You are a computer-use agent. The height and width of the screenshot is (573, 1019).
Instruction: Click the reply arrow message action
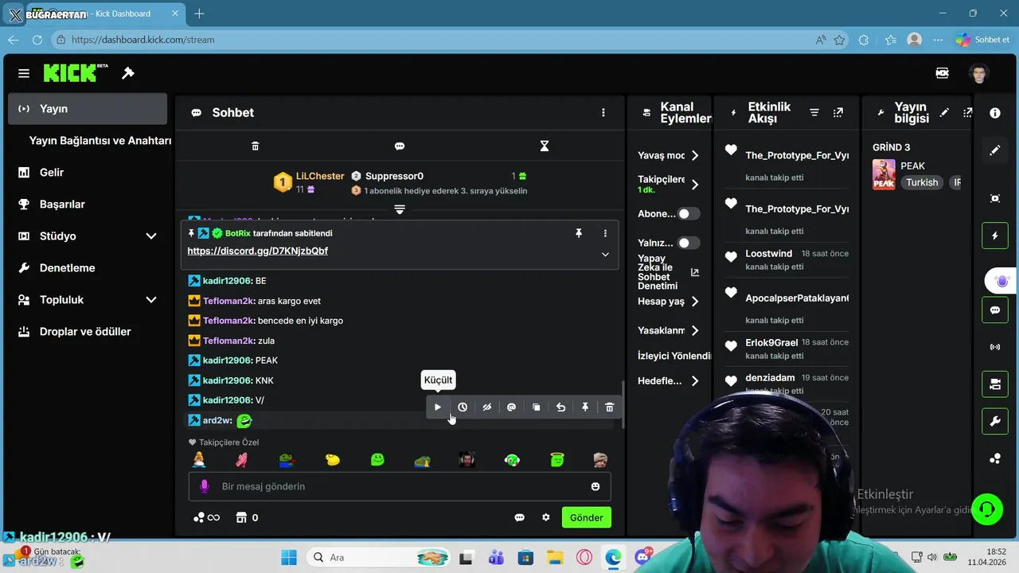[560, 407]
